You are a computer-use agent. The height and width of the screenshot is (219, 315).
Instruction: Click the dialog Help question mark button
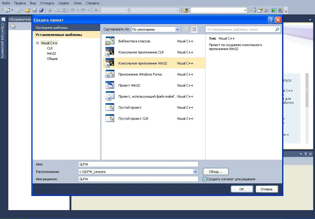(x=271, y=20)
